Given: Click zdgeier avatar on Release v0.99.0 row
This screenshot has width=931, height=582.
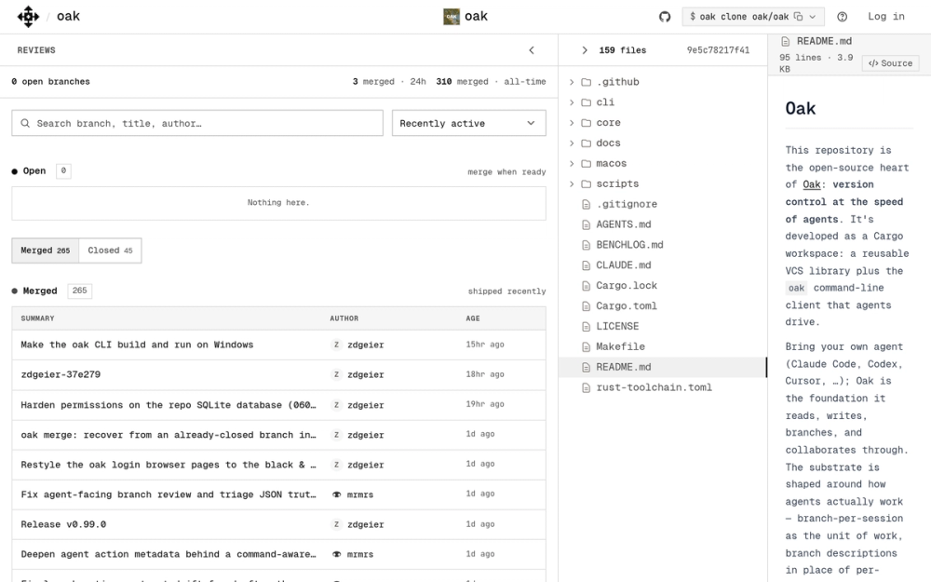Looking at the screenshot, I should pyautogui.click(x=336, y=524).
